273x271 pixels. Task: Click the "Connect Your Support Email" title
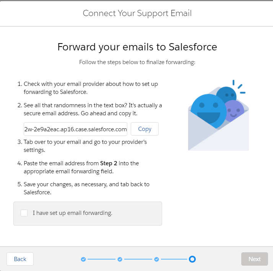pos(137,13)
